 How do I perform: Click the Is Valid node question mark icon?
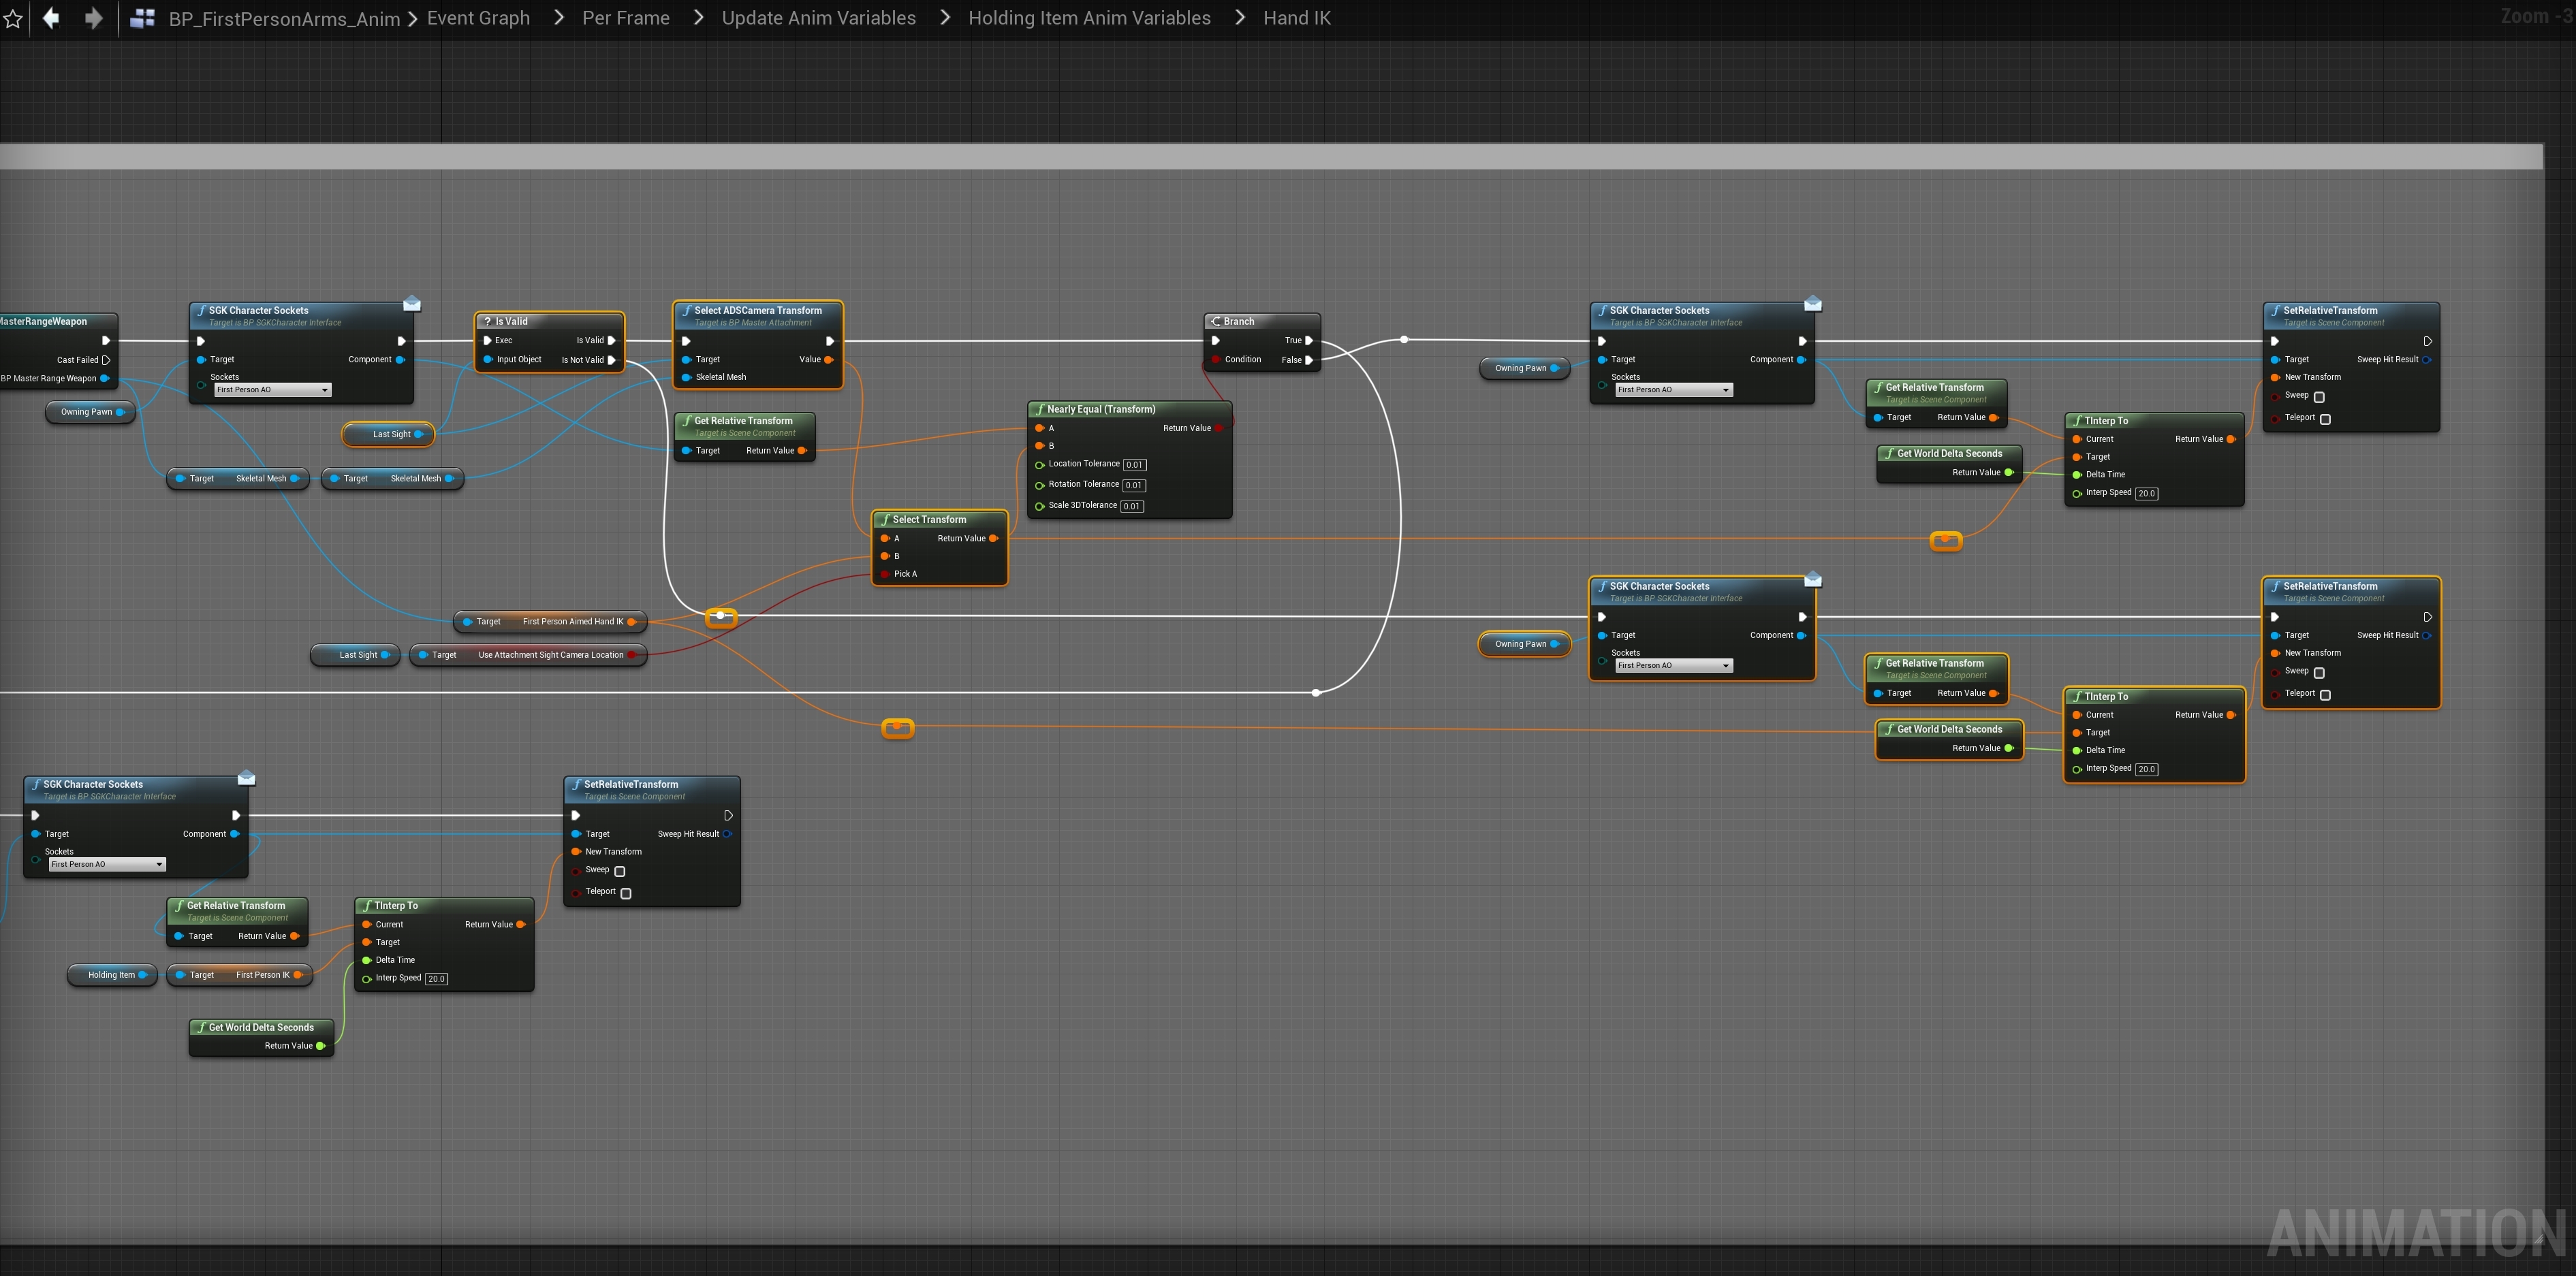click(487, 322)
